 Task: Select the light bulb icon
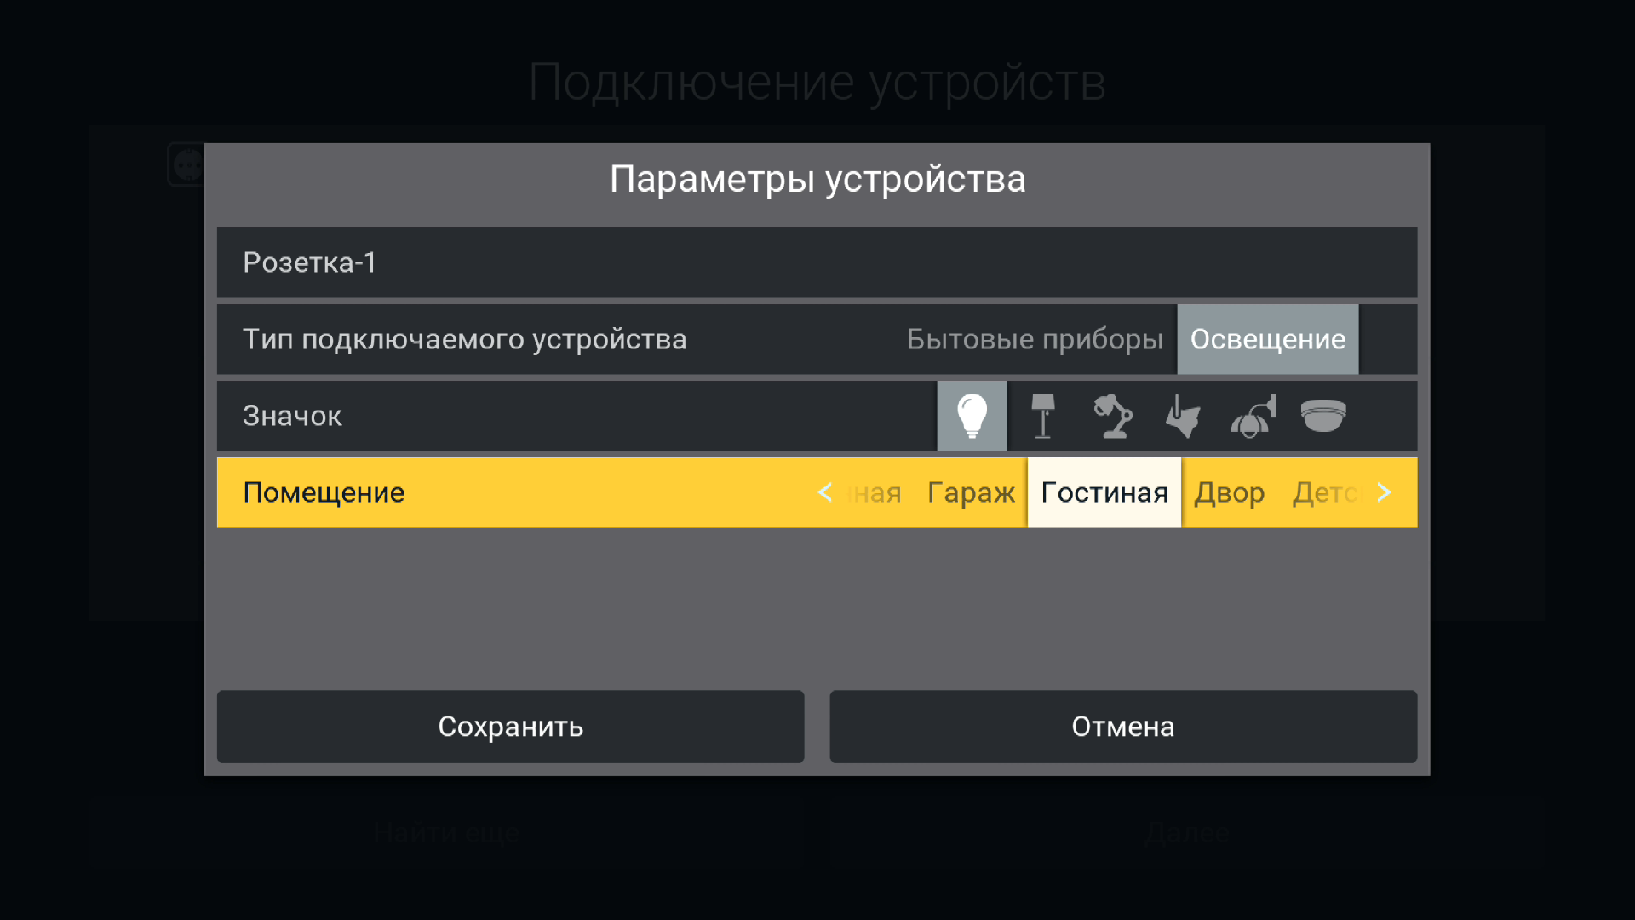(x=972, y=416)
